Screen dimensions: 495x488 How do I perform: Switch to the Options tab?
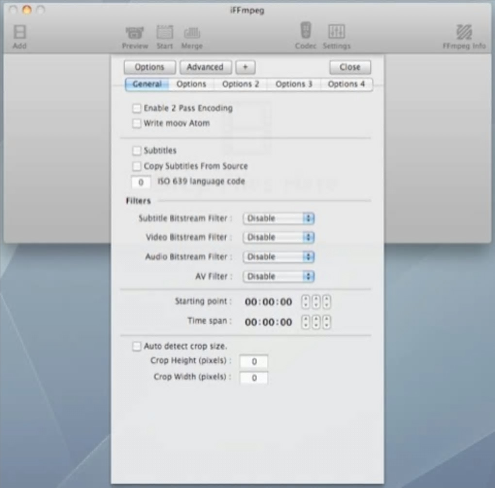[191, 84]
